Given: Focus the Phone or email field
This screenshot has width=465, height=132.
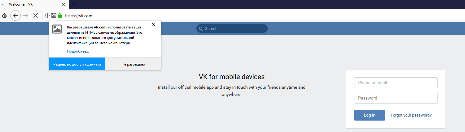Looking at the screenshot, I should click(396, 83).
